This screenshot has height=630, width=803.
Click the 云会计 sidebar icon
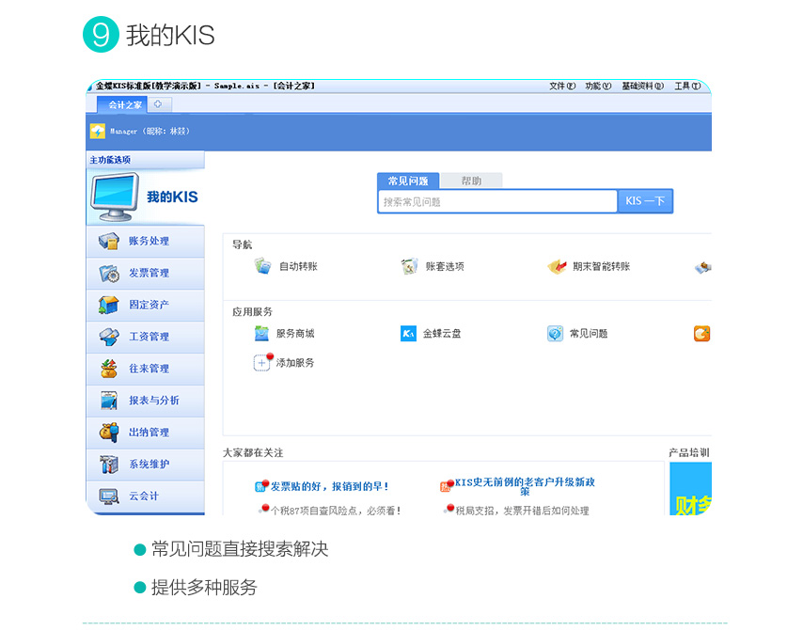109,496
